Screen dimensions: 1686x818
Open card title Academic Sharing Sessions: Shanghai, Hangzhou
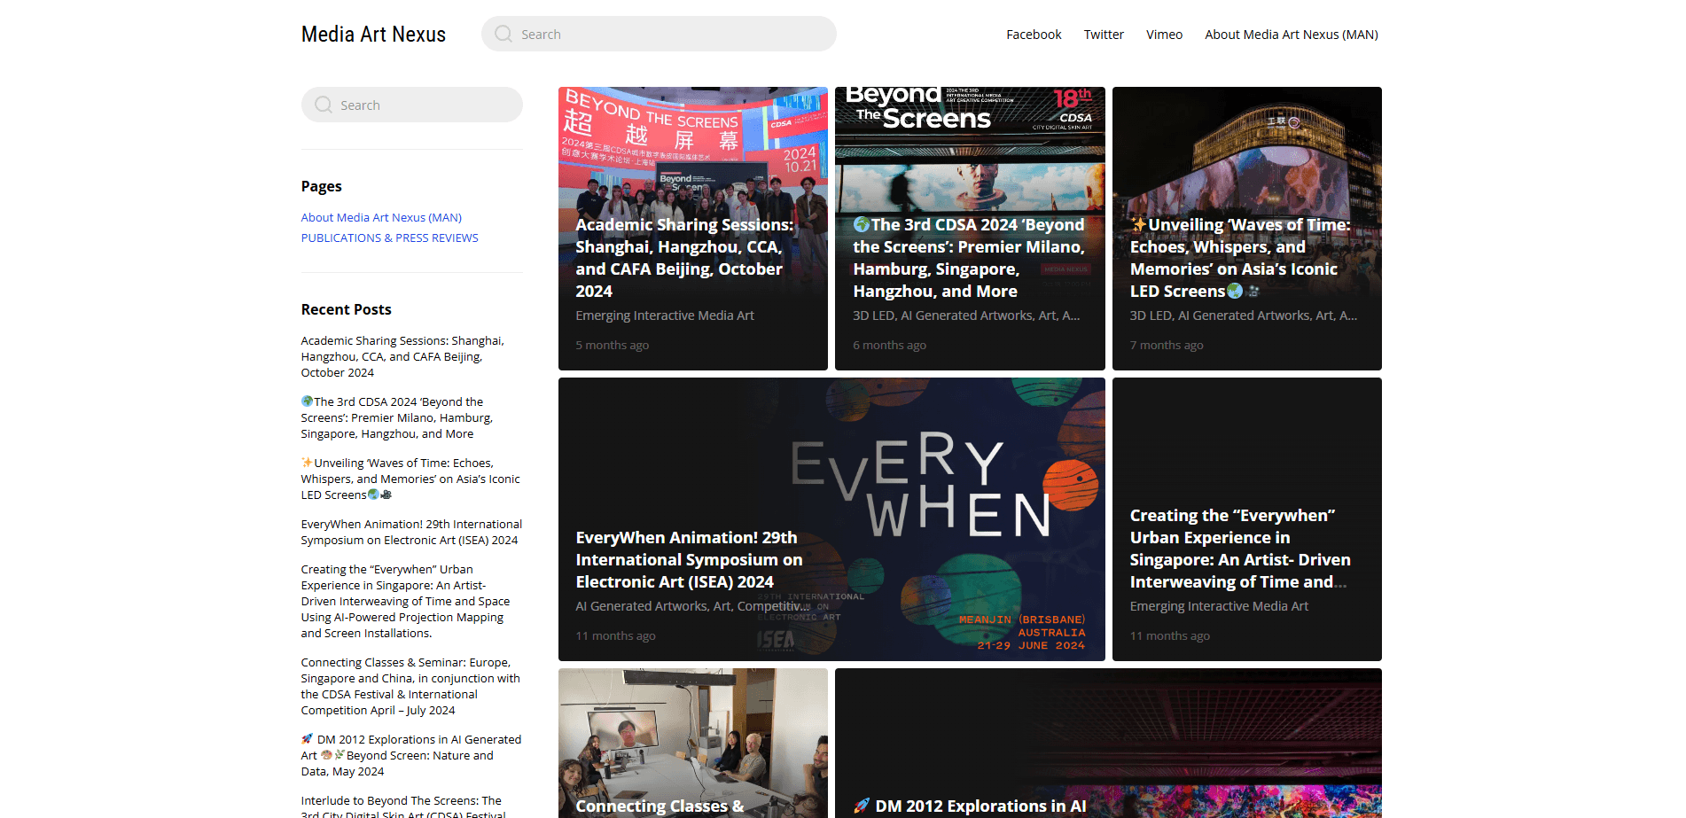[684, 258]
